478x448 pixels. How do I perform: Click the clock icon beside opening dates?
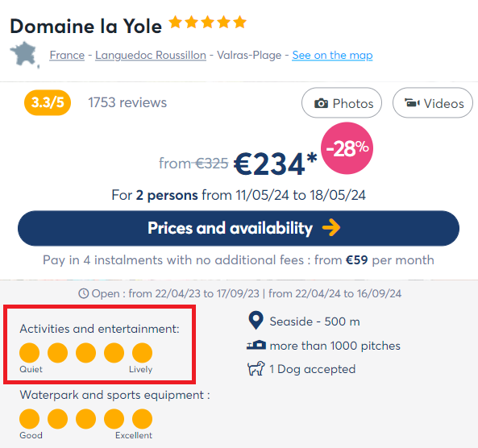[x=83, y=293]
